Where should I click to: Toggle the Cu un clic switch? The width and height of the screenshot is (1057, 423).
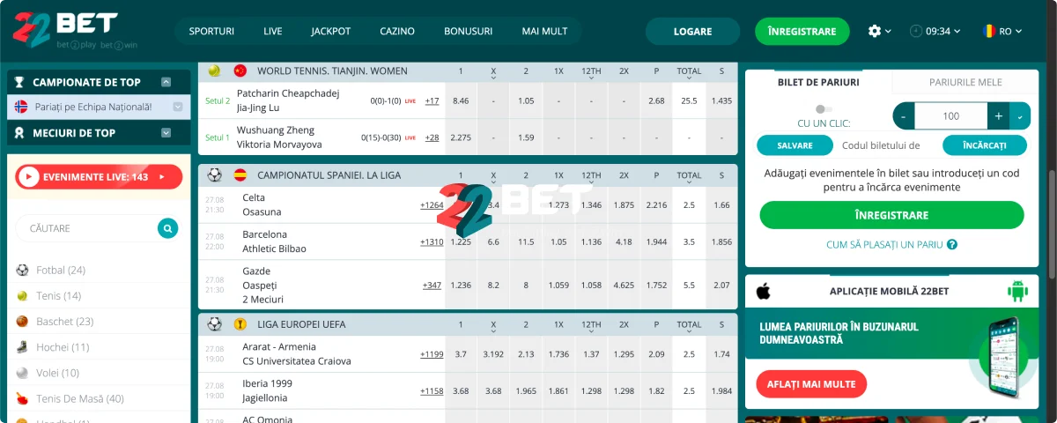tap(824, 108)
